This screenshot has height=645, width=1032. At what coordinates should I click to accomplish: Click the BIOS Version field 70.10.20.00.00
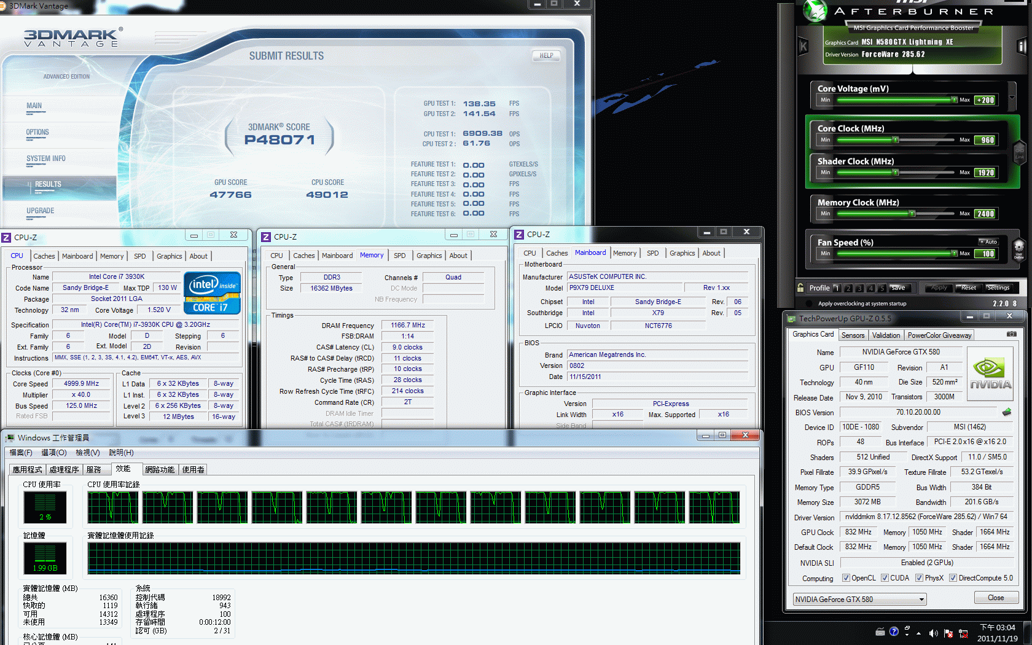pyautogui.click(x=918, y=412)
